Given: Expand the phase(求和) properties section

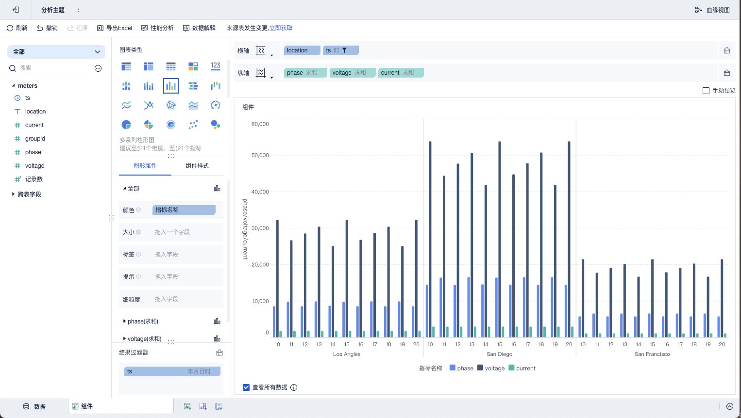Looking at the screenshot, I should click(x=125, y=322).
